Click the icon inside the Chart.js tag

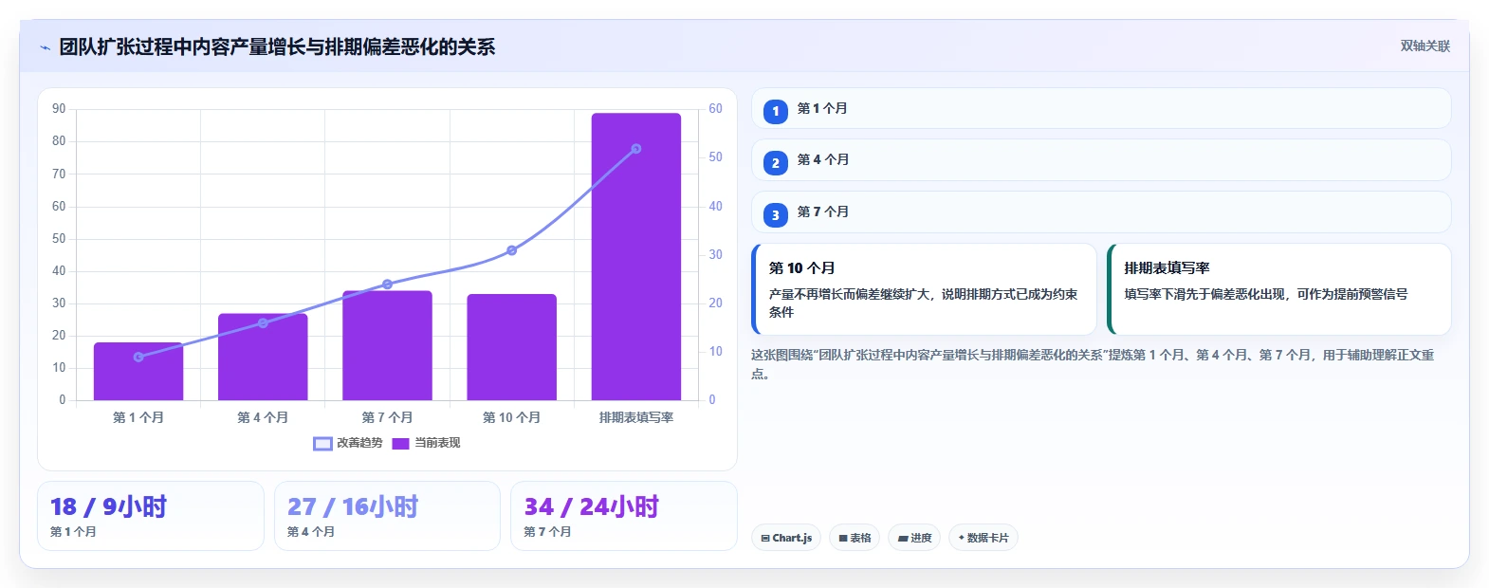point(765,538)
